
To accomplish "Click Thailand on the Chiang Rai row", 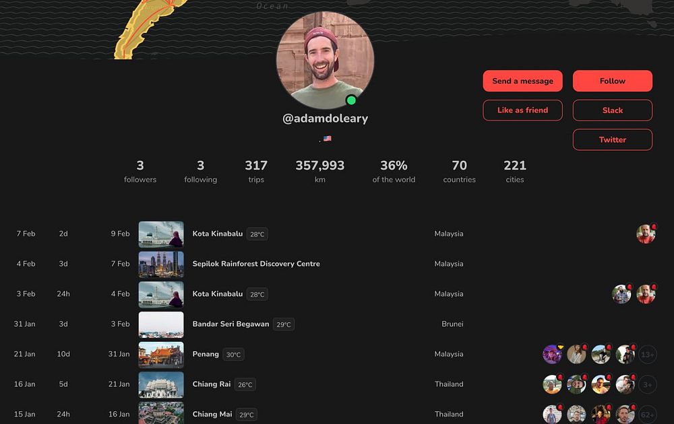I will [x=449, y=384].
